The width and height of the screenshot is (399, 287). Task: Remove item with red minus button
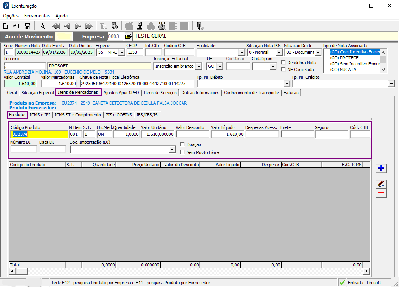coord(381,192)
